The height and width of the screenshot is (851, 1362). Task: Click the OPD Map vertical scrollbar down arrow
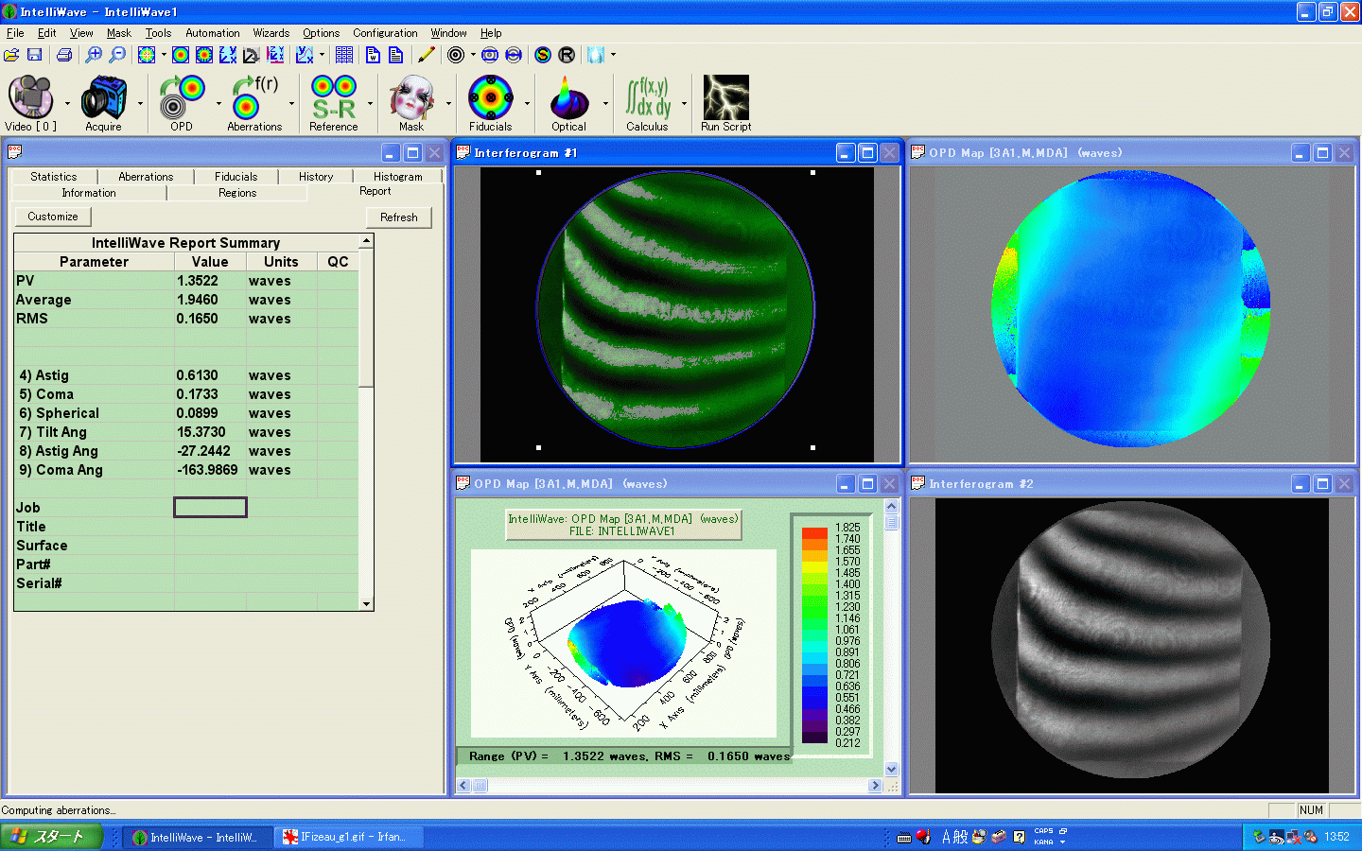pos(891,770)
